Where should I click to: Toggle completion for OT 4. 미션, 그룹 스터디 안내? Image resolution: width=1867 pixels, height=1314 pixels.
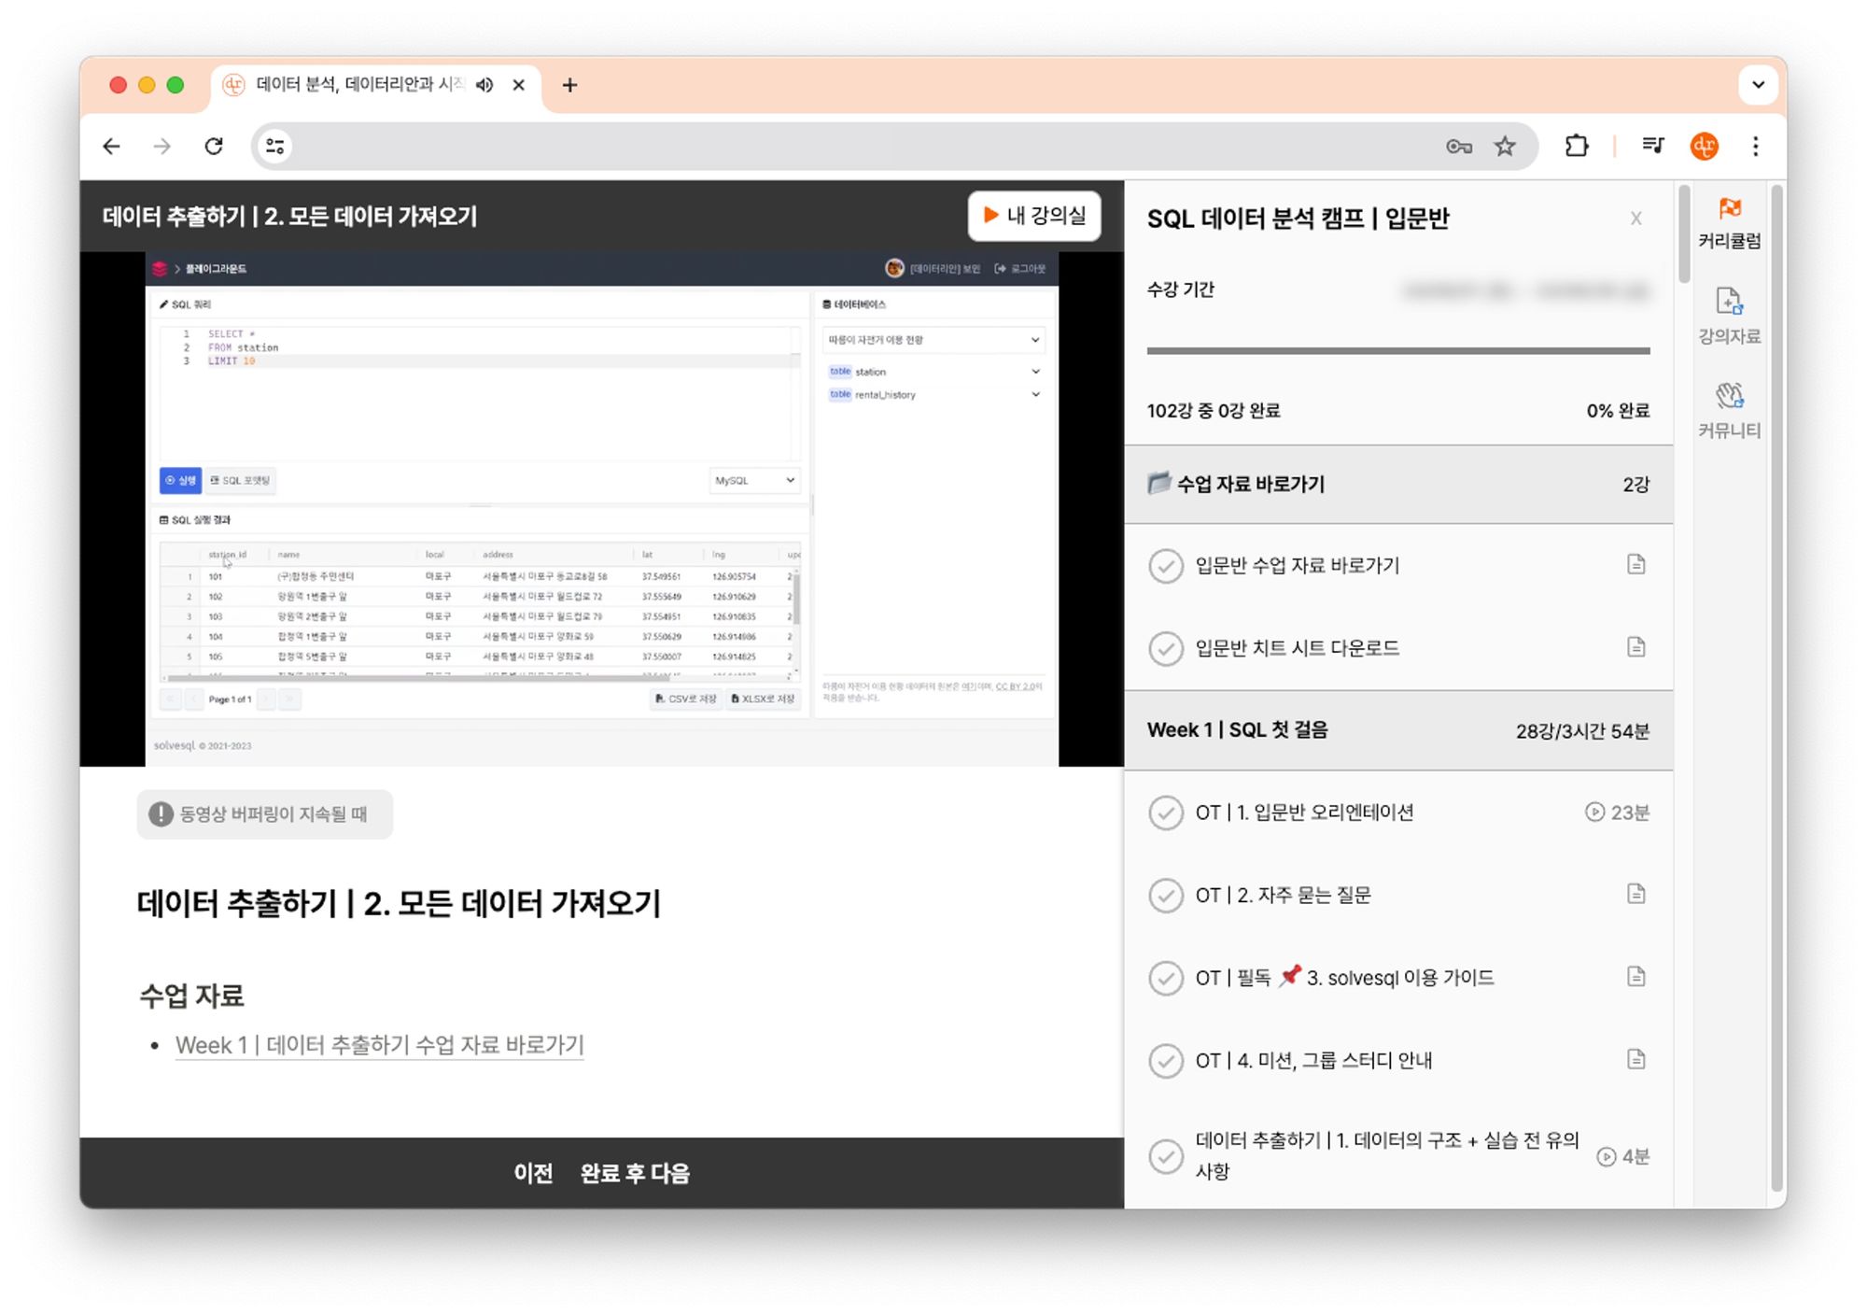[x=1165, y=1060]
